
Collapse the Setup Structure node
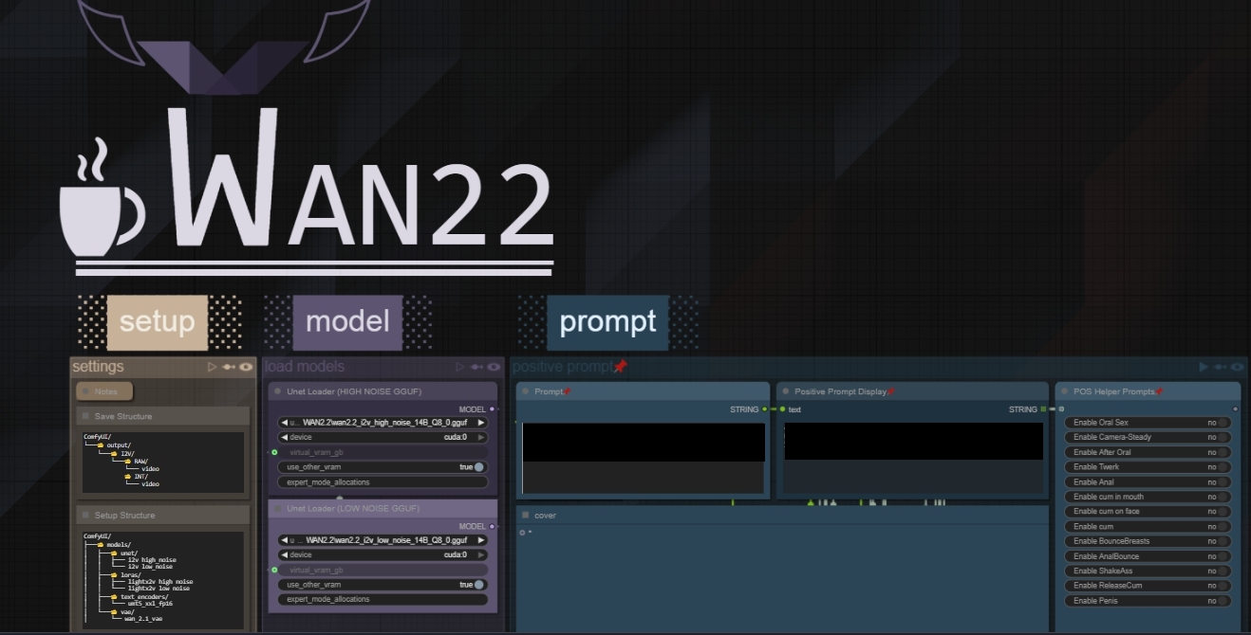pos(85,515)
